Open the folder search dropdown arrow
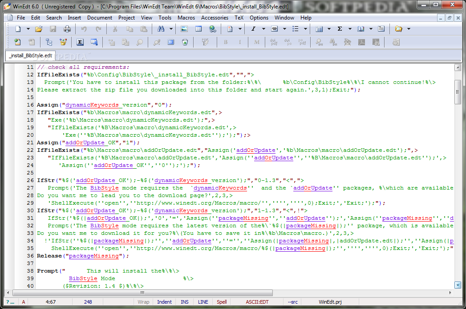The height and width of the screenshot is (309, 466). pos(409,29)
